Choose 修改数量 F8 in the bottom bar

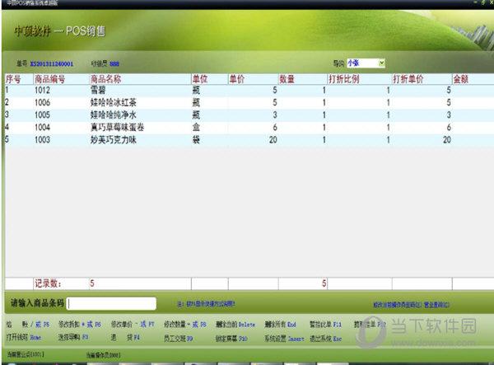click(x=185, y=326)
